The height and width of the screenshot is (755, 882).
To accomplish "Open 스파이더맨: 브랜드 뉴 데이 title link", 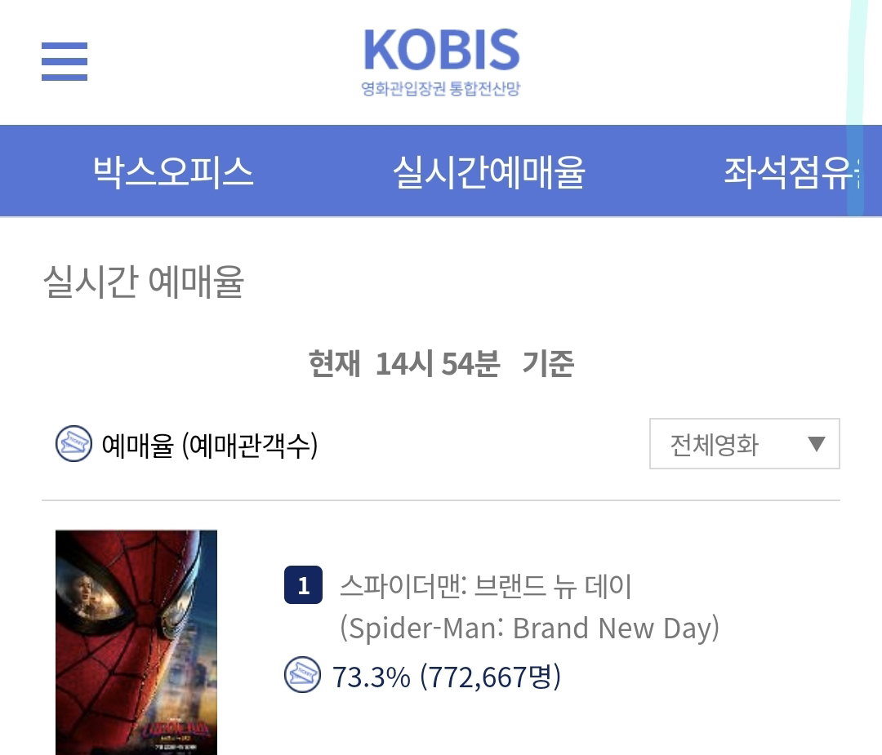I will 485,586.
